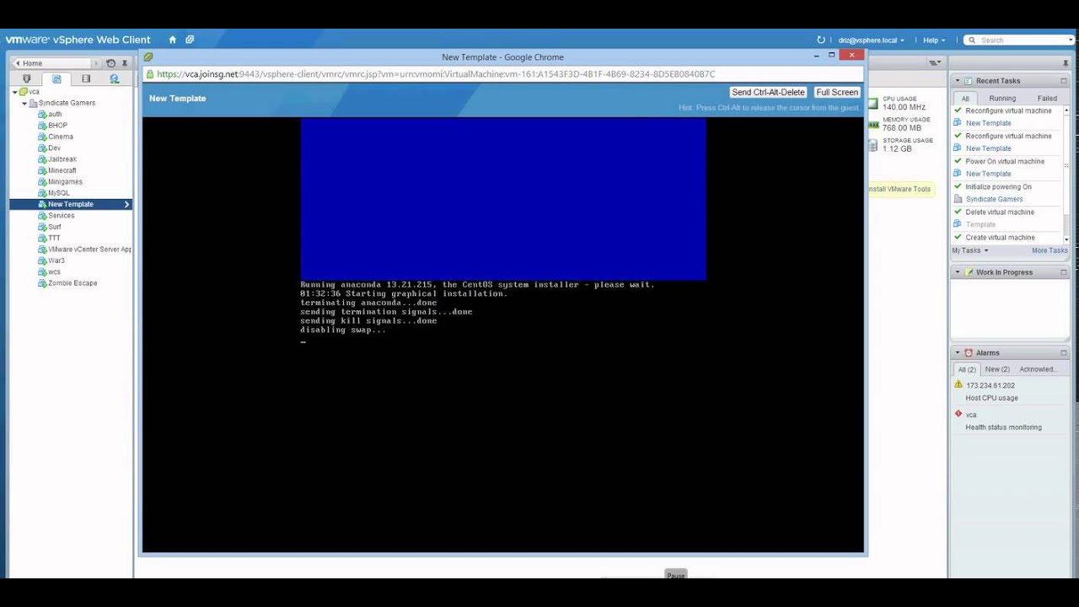This screenshot has height=607, width=1079.
Task: Show All recent tasks tab
Action: [965, 99]
